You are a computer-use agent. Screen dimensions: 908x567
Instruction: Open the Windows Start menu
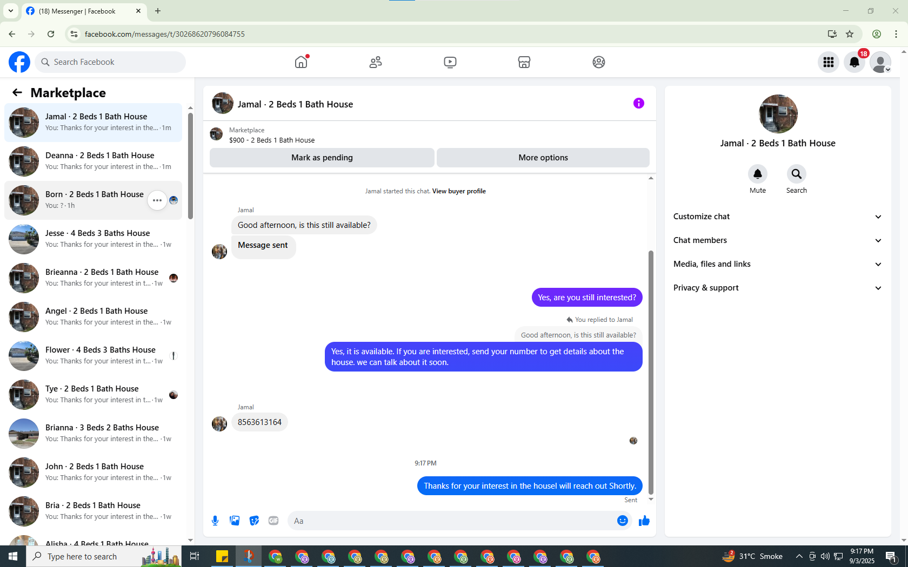point(13,556)
